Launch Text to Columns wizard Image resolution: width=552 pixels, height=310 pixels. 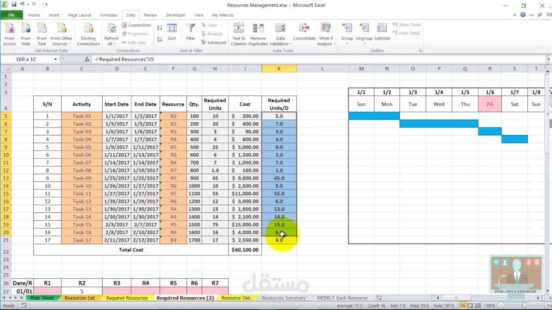click(238, 34)
